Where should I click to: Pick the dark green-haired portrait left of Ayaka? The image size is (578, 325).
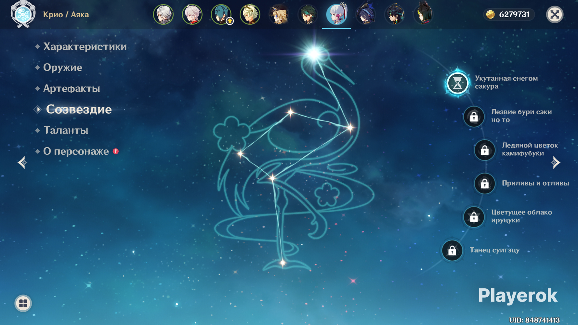pos(308,14)
